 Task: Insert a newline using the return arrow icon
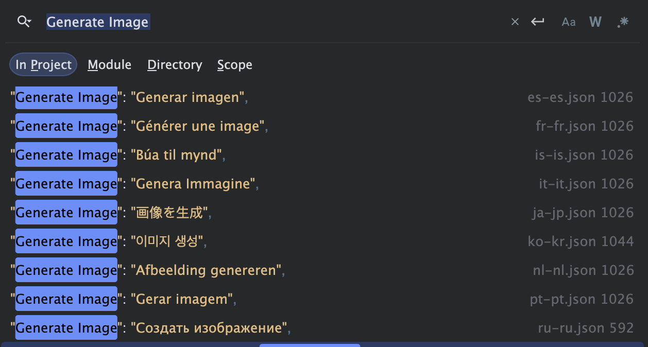537,22
